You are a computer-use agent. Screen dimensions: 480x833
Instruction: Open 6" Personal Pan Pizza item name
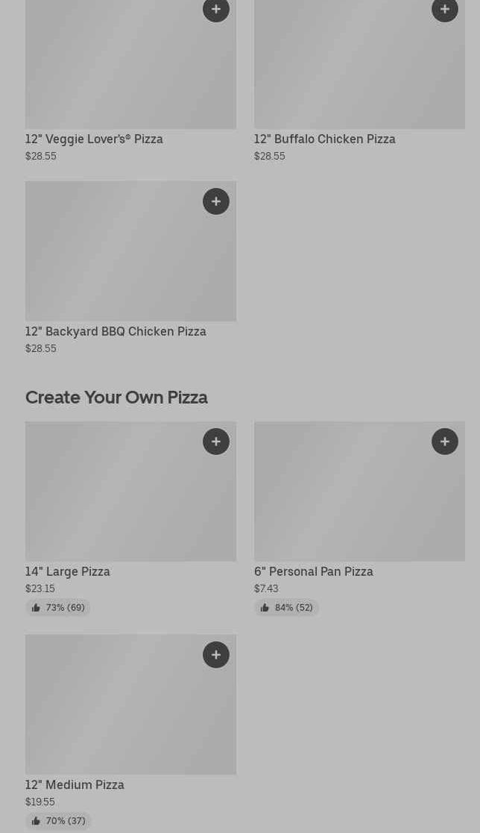(313, 572)
